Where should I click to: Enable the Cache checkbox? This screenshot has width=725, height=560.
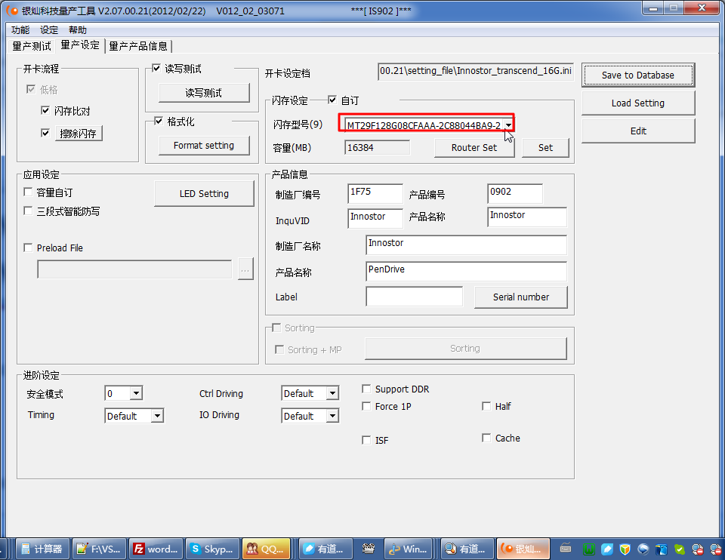[x=486, y=438]
